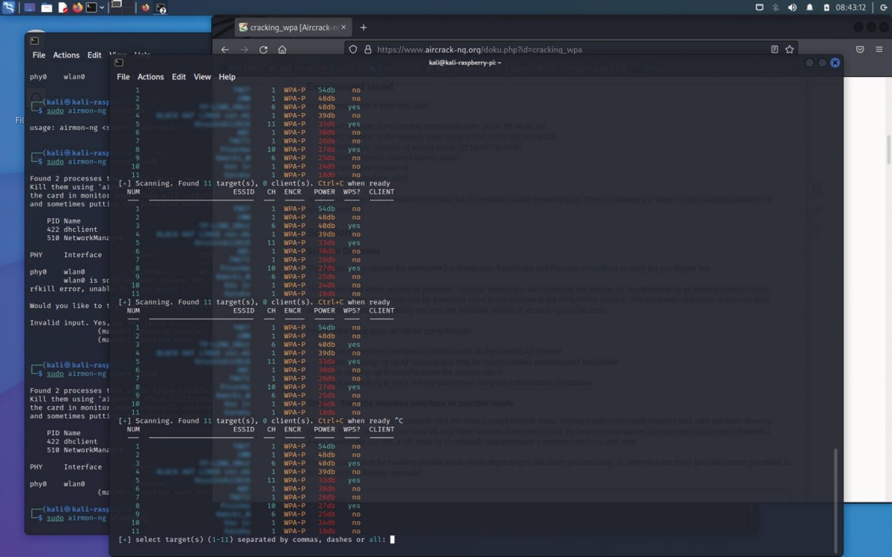
Task: View site security padlock information
Action: tap(367, 50)
